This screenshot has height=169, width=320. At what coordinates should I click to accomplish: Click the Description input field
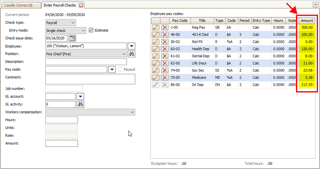86,61
